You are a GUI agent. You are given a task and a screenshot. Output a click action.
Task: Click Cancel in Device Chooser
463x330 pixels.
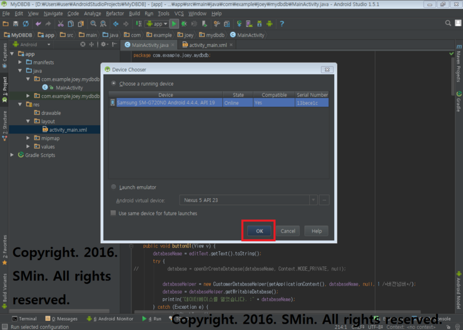pyautogui.click(x=288, y=231)
